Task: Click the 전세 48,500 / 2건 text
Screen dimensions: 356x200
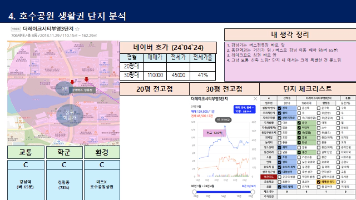Action: click(202, 116)
